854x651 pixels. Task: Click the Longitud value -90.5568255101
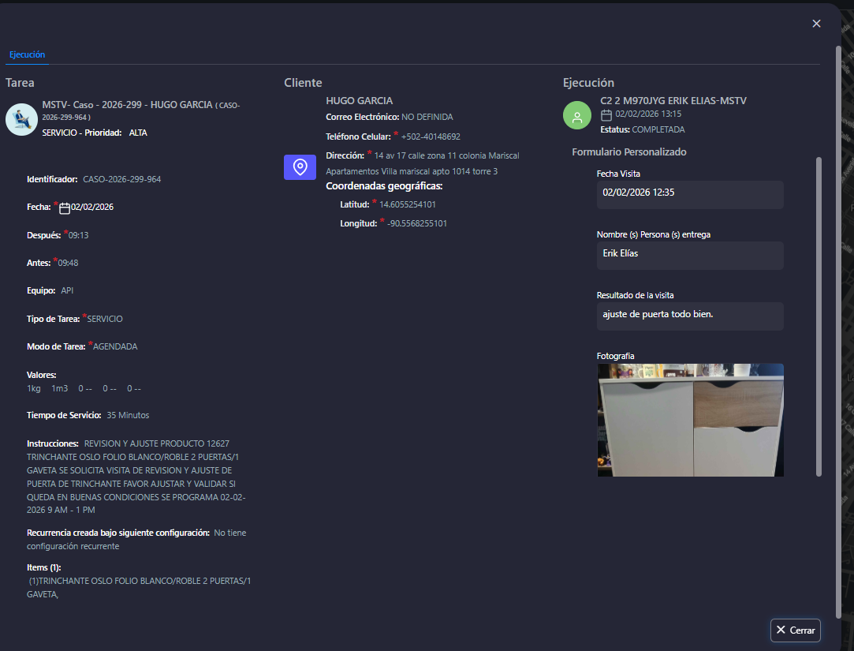click(417, 223)
